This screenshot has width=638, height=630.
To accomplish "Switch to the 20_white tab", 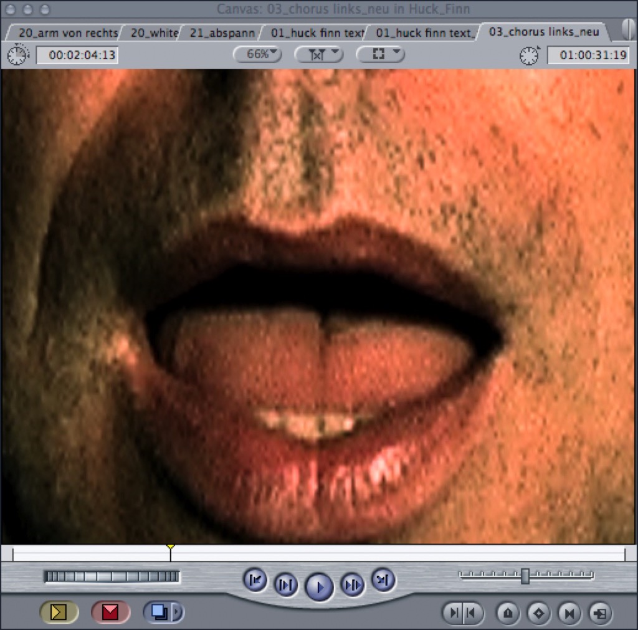I will point(153,32).
